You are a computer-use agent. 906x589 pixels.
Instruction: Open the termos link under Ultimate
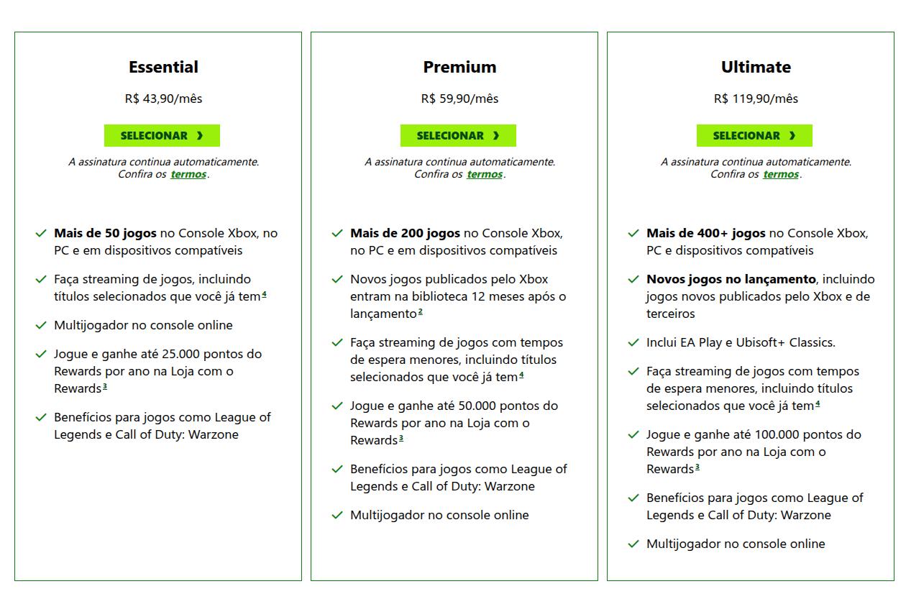coord(781,174)
